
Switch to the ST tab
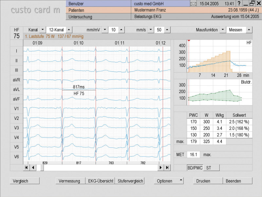click(x=209, y=168)
